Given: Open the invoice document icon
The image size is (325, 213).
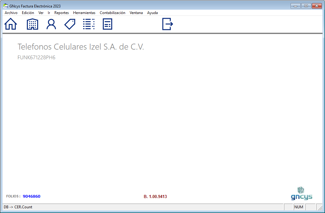Looking at the screenshot, I should [x=107, y=24].
